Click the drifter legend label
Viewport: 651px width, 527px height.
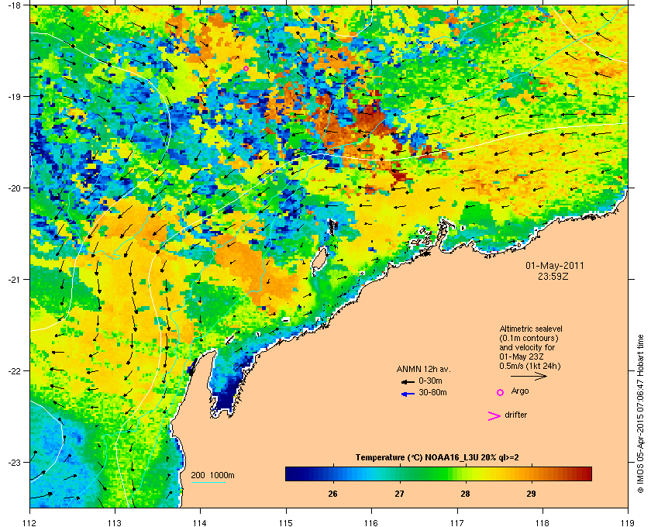[515, 415]
